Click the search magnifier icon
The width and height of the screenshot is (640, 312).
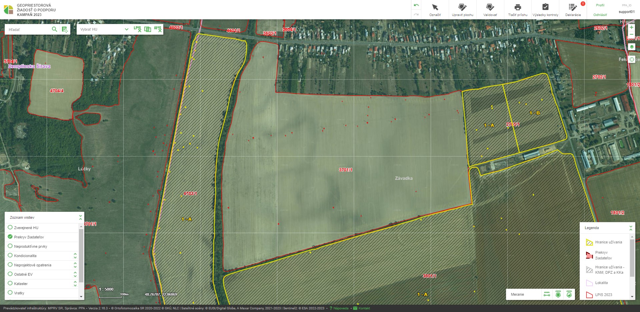54,29
